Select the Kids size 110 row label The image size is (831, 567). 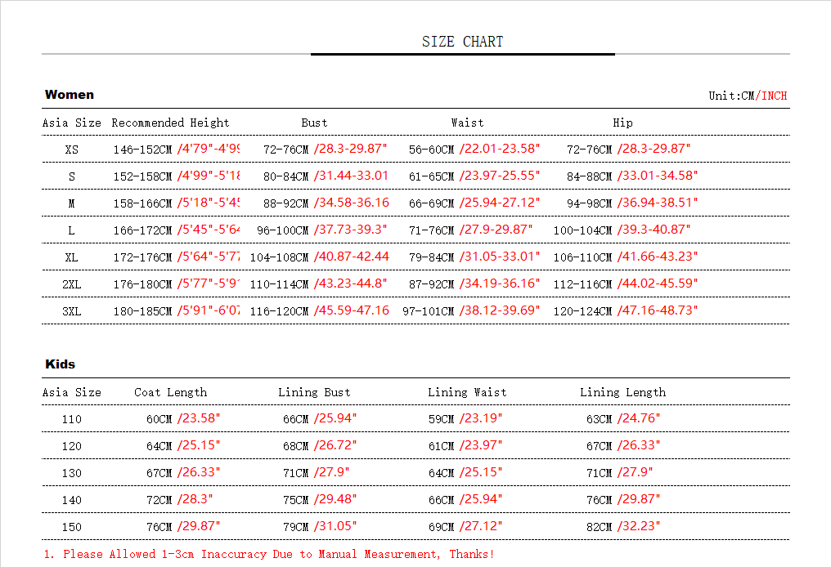point(72,419)
